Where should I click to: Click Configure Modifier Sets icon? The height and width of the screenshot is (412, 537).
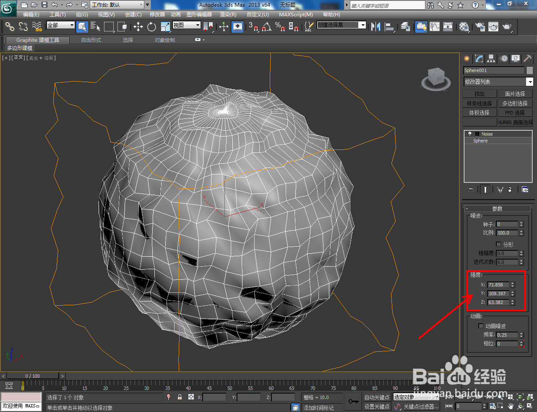tap(525, 190)
